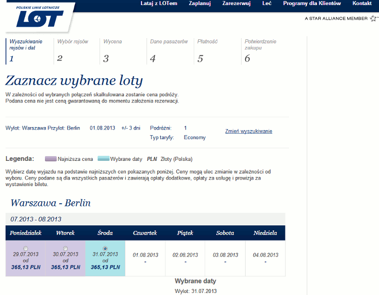Open Programy dla Klientów menu
379x295 pixels.
312,4
